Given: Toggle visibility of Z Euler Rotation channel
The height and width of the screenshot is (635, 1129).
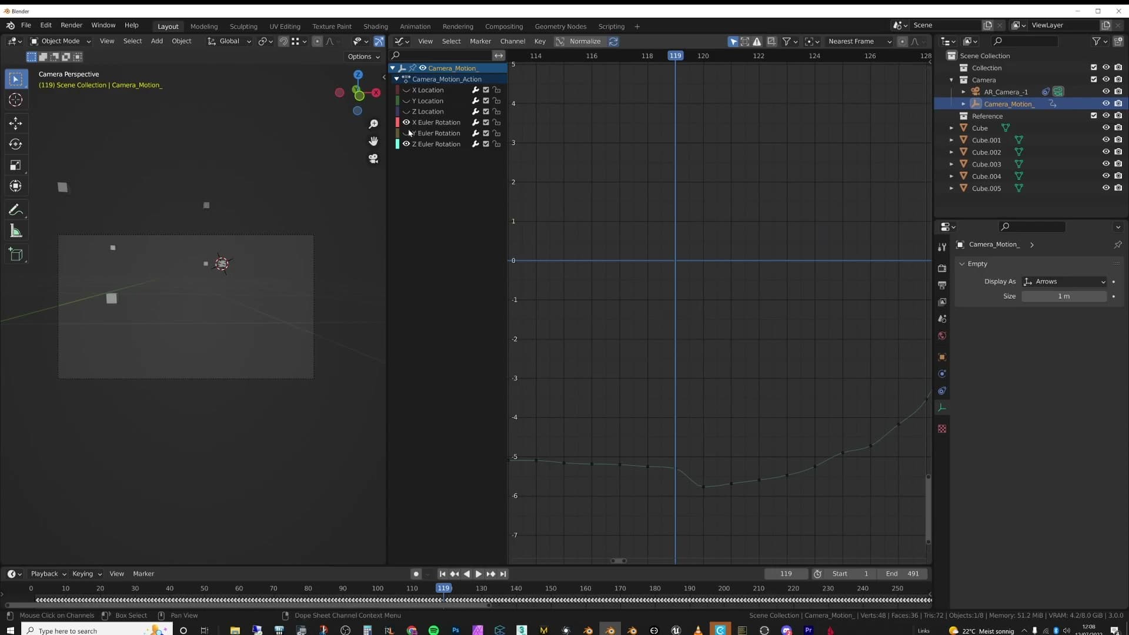Looking at the screenshot, I should (406, 144).
